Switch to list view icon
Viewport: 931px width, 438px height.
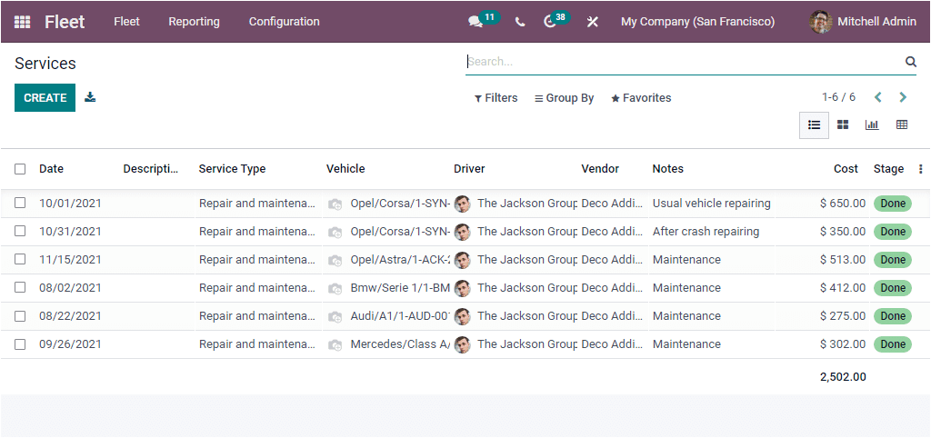coord(814,124)
